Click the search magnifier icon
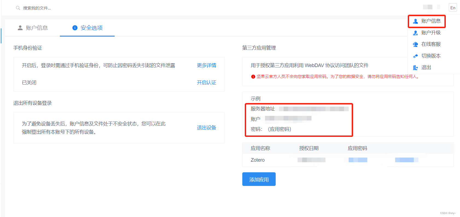460x217 pixels. coord(18,8)
